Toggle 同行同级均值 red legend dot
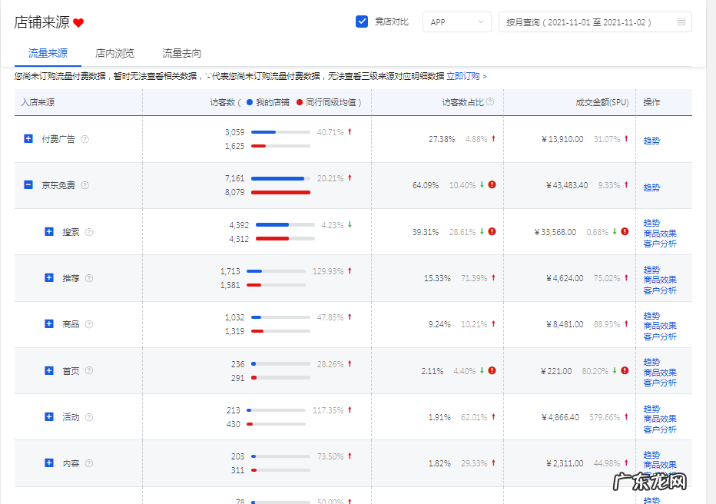Image resolution: width=716 pixels, height=504 pixels. [x=300, y=102]
